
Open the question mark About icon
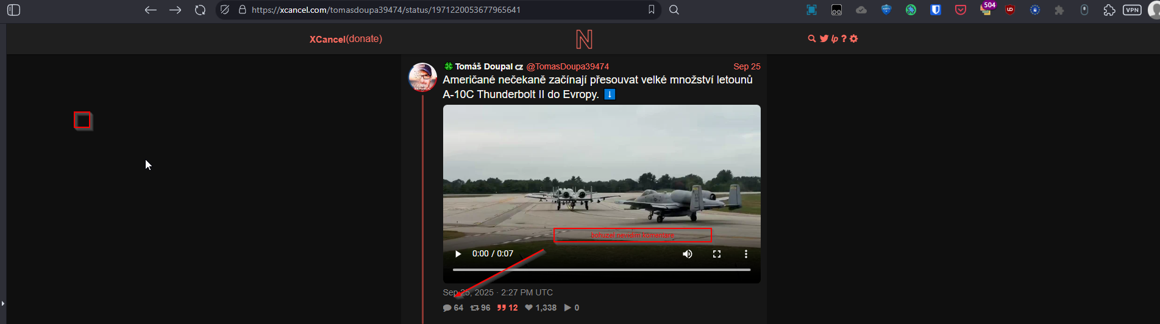coord(844,38)
